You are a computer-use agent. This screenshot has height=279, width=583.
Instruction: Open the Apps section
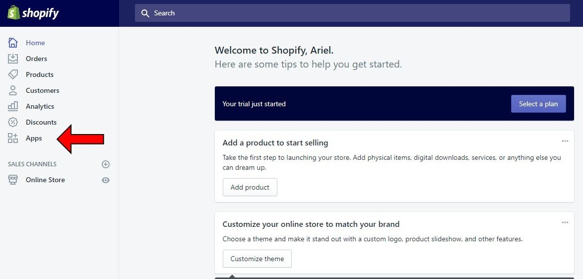34,138
